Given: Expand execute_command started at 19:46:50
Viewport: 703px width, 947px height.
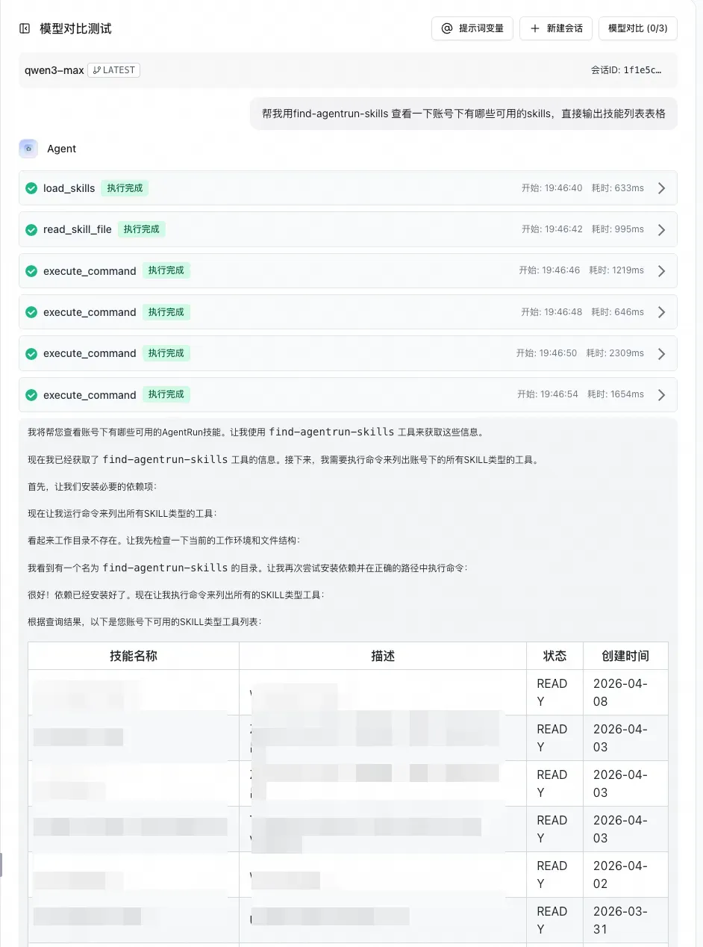Looking at the screenshot, I should pyautogui.click(x=661, y=353).
